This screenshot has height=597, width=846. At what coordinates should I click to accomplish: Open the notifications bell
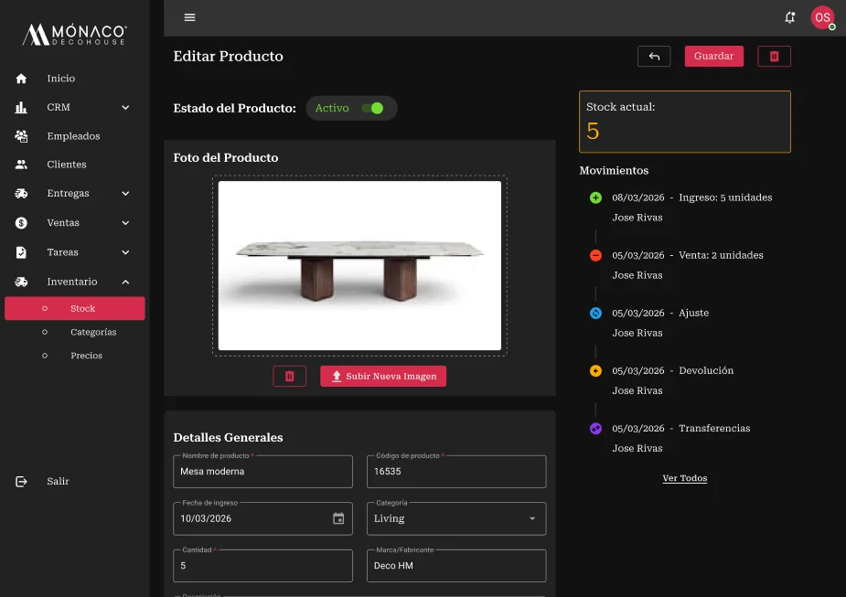click(x=789, y=17)
